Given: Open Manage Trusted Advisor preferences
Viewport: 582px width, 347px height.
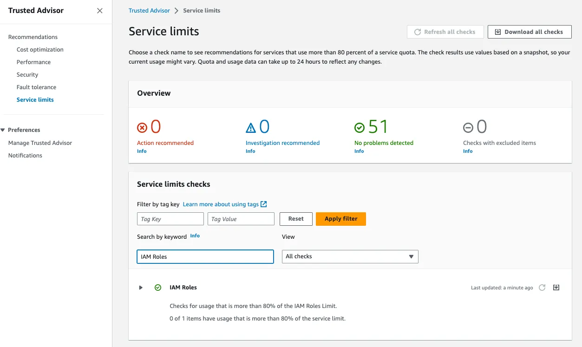Looking at the screenshot, I should coord(40,143).
